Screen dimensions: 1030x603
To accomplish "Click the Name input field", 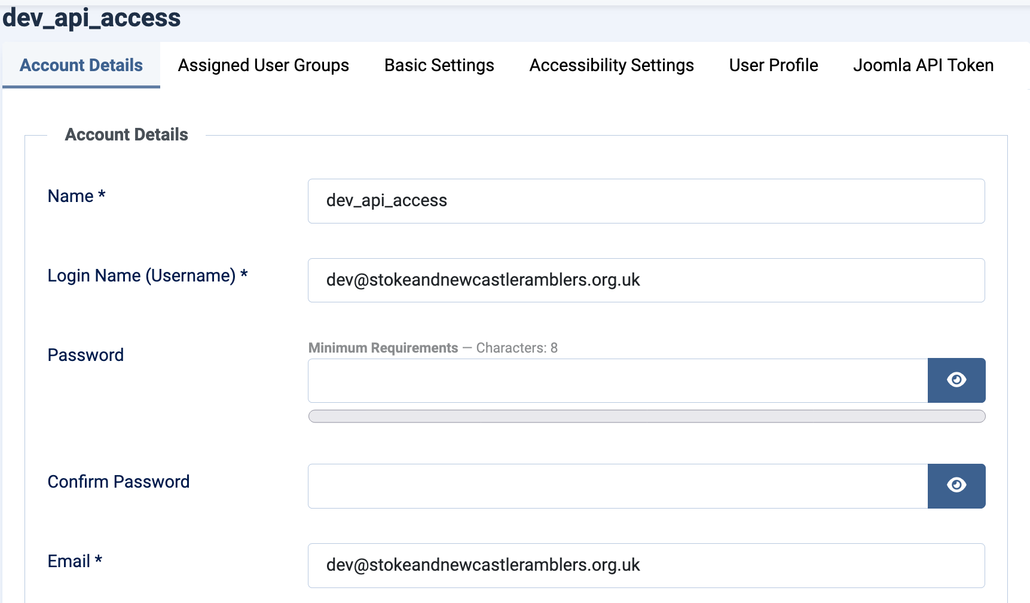I will coord(646,201).
